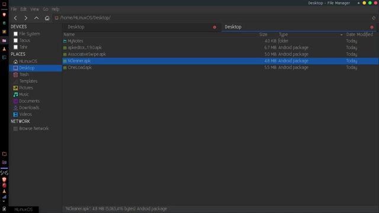Select the NCleaner.apk file name

click(x=79, y=61)
